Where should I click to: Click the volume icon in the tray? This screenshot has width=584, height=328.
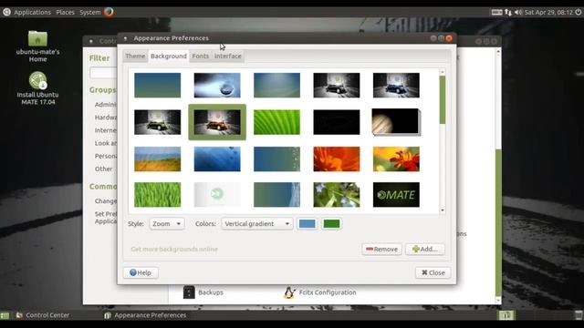(x=518, y=12)
